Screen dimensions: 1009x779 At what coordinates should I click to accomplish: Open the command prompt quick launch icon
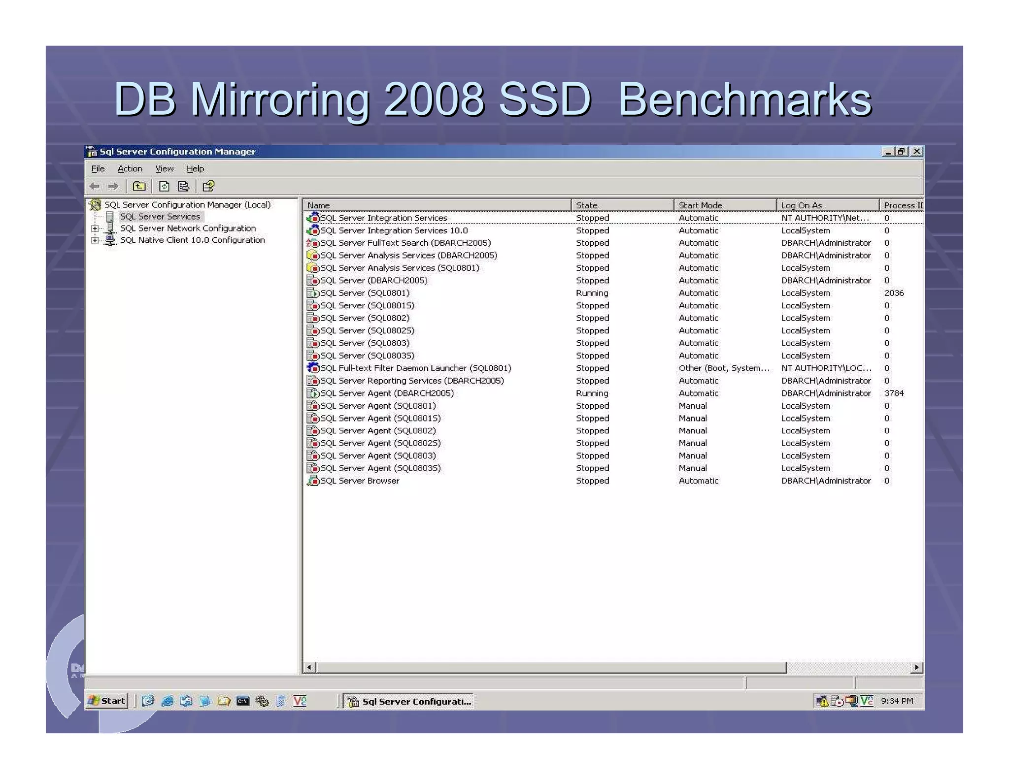coord(243,701)
